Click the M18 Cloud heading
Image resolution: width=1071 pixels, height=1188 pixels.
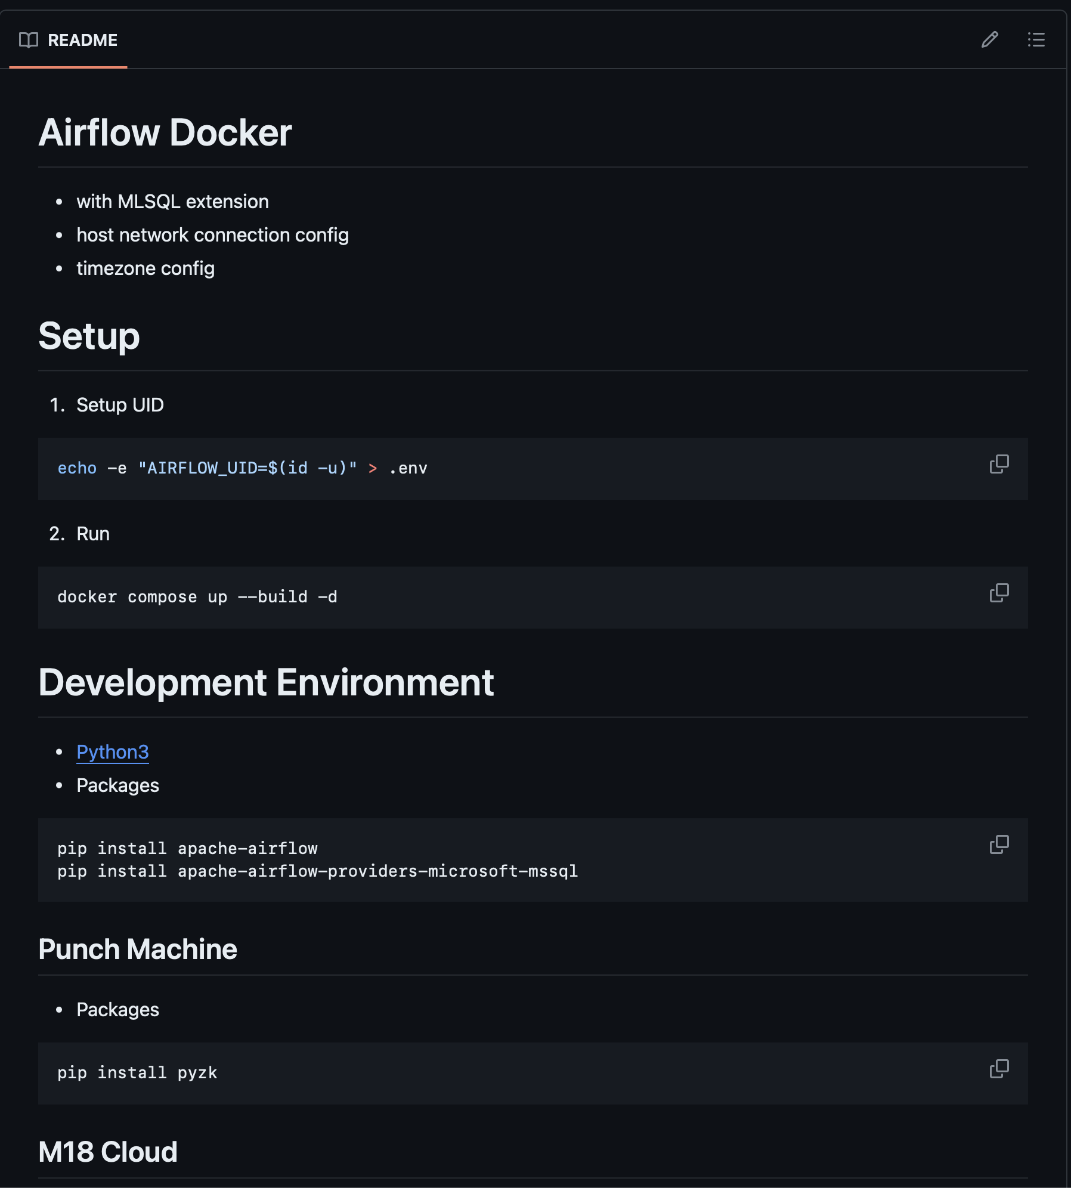coord(108,1152)
